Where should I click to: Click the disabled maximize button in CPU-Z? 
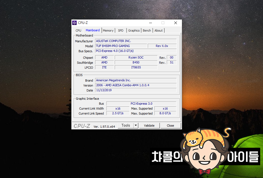point(163,23)
